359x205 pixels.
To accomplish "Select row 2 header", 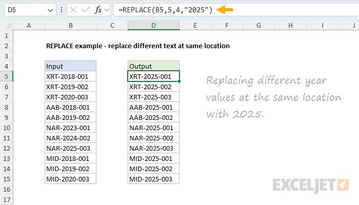I will point(6,46).
